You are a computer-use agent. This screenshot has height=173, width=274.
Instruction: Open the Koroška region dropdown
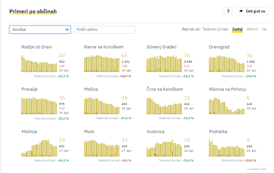[x=40, y=29]
